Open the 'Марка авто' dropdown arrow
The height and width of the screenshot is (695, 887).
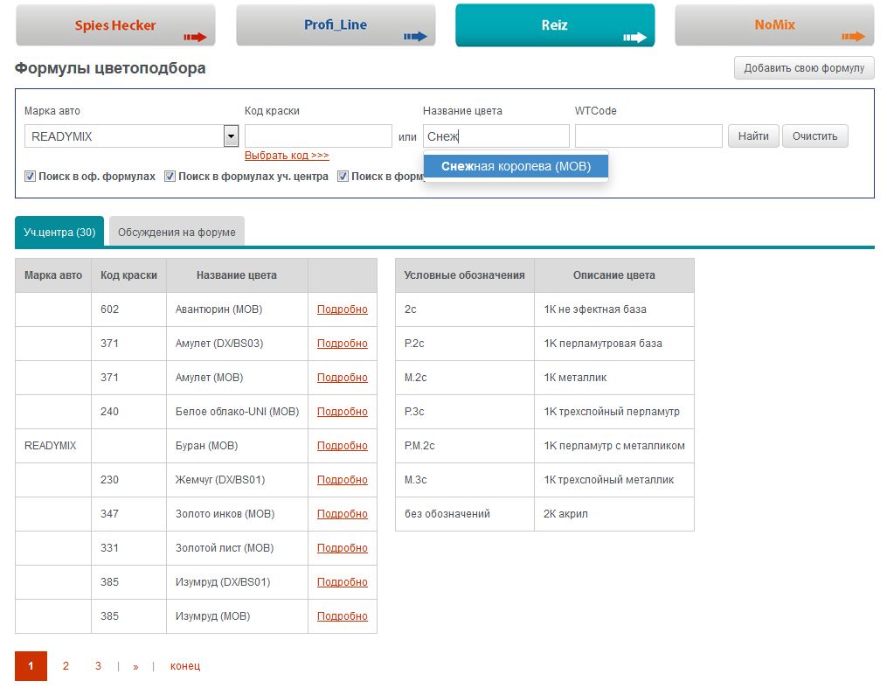coord(231,136)
